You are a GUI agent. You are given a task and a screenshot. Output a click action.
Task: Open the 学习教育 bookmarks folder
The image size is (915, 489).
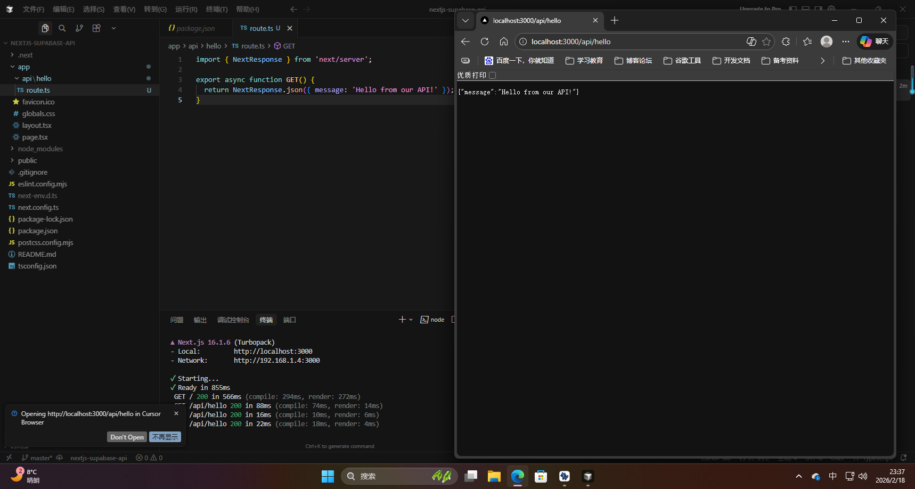[x=584, y=61]
